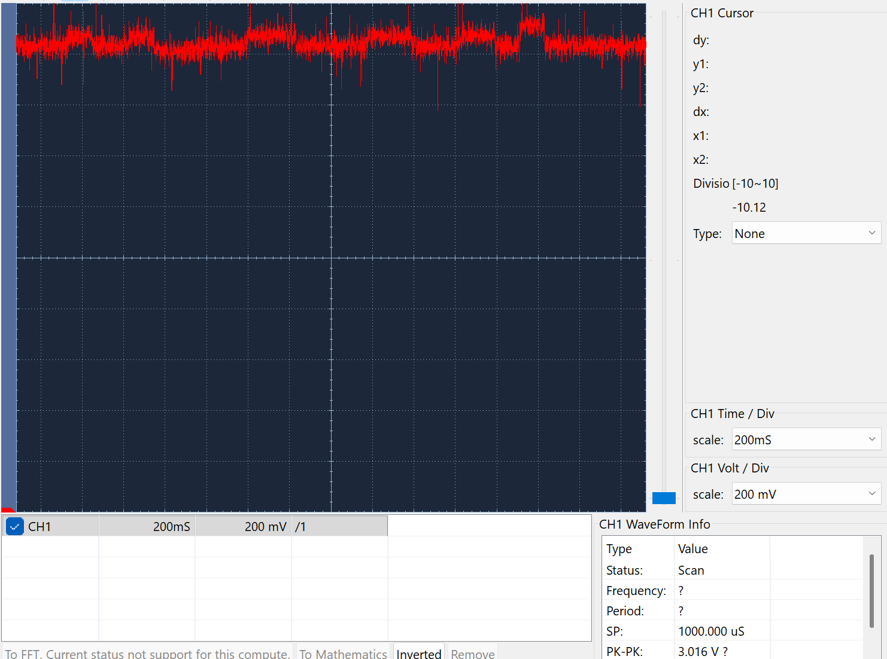Screen dimensions: 887x659
Task: Select the SP row showing 1000.000 uS
Action: pyautogui.click(x=711, y=631)
